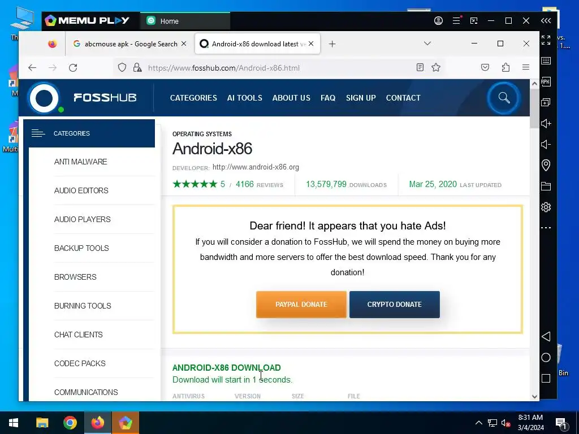The image size is (579, 434).
Task: Close the Android-x86 download tab
Action: (311, 44)
